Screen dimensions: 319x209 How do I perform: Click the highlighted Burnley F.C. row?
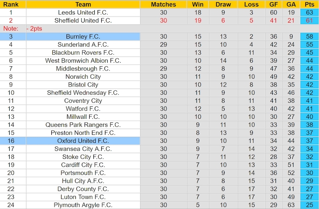[x=83, y=36]
